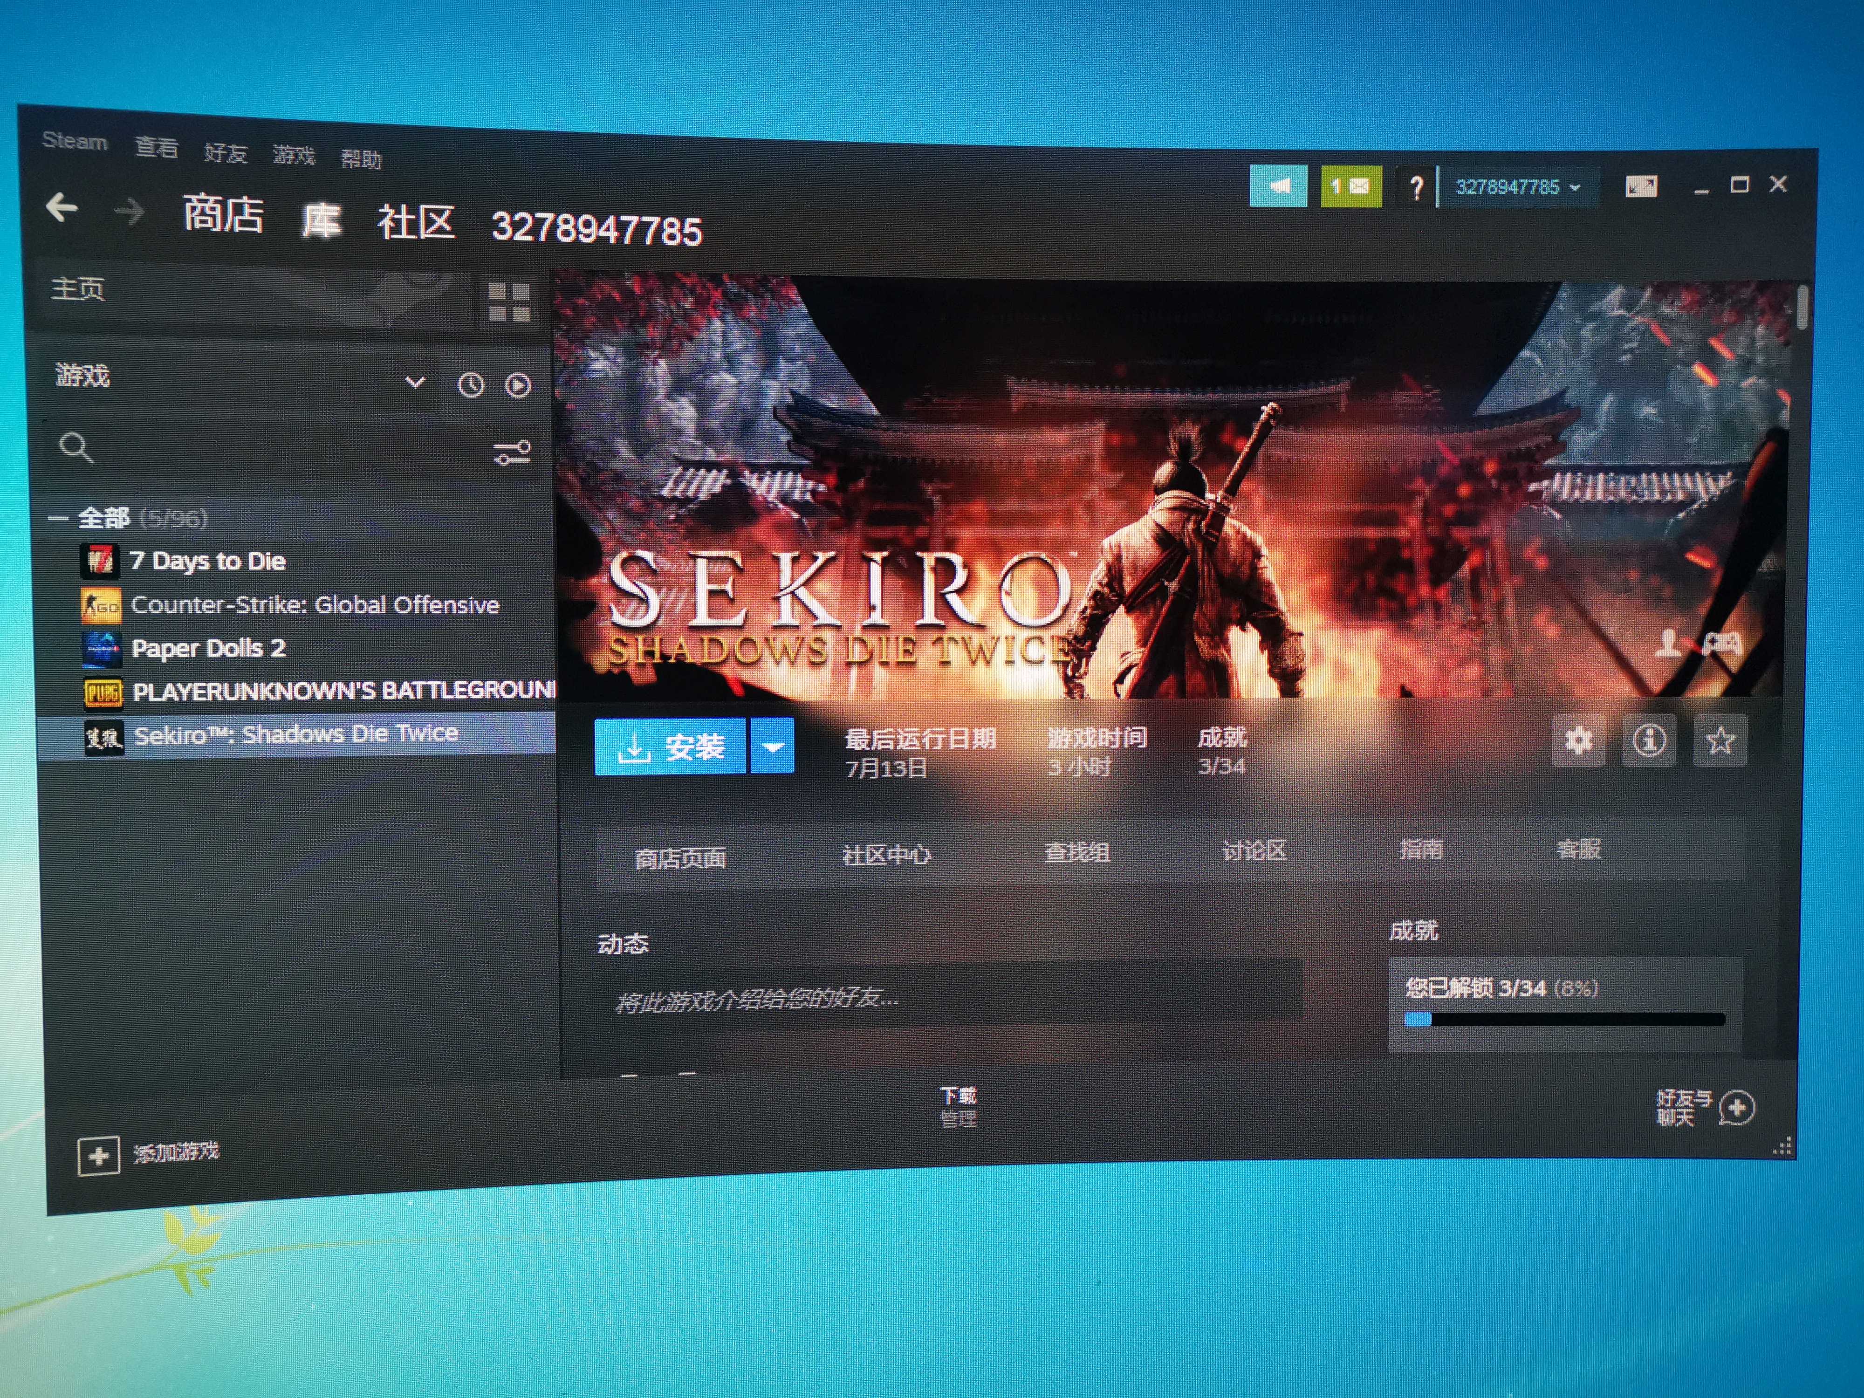Show ready-to-play games filter icon
The image size is (1864, 1398).
point(517,386)
